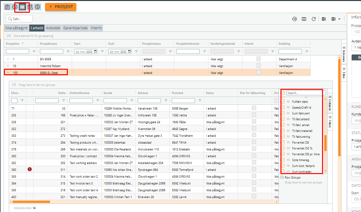The width and height of the screenshot is (361, 212).
Task: Collapse the inner Columns tool panel
Action: 330,103
